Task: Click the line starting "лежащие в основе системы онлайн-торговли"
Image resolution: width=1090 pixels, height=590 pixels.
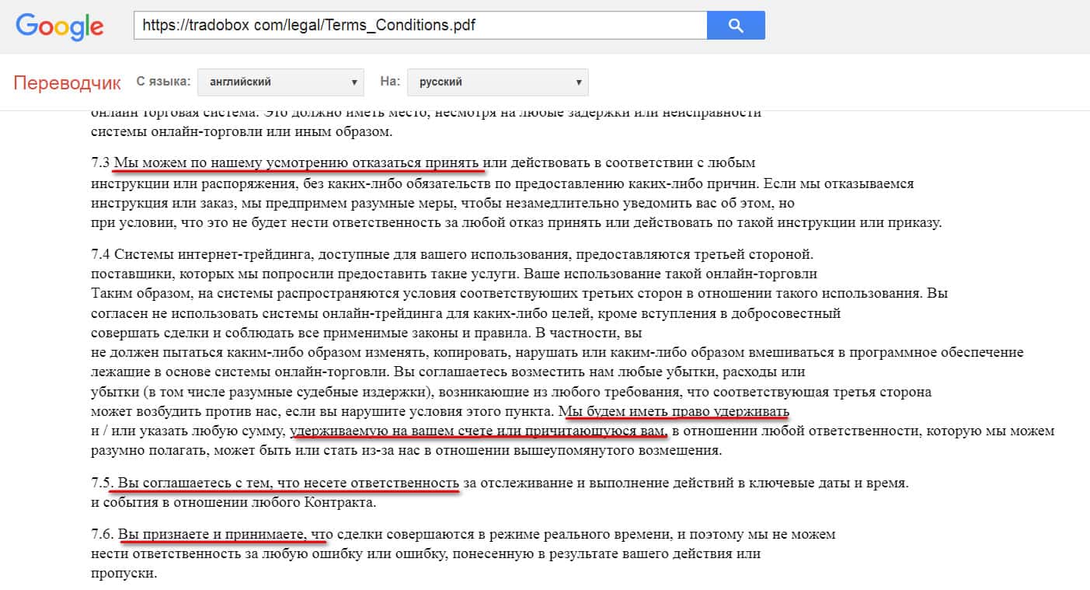Action: tap(448, 372)
